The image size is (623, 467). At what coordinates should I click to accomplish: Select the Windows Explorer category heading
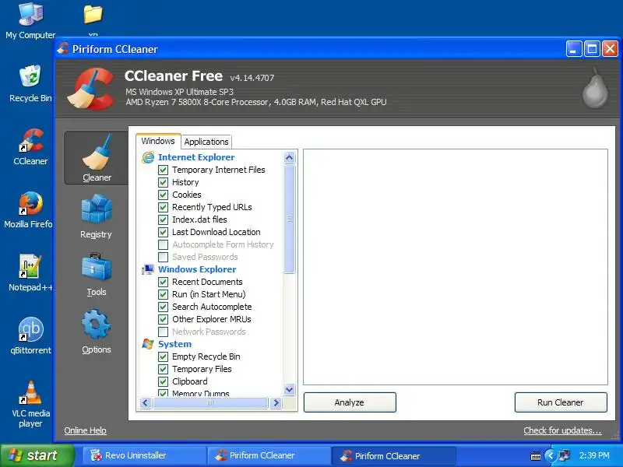click(197, 269)
